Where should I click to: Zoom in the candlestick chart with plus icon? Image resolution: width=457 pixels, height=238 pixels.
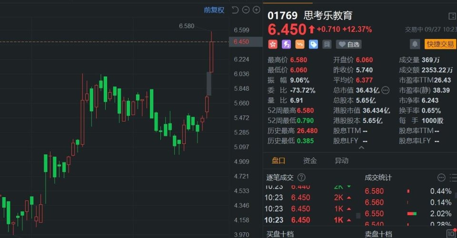pos(256,10)
